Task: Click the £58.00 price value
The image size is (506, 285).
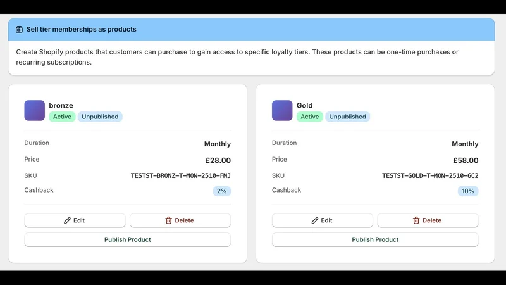Action: pos(466,160)
